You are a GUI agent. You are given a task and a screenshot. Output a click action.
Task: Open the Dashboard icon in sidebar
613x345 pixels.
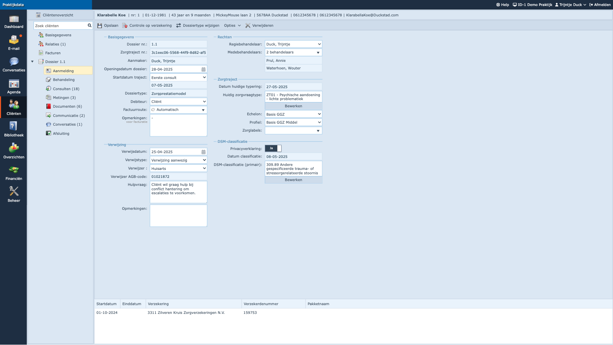click(x=14, y=20)
